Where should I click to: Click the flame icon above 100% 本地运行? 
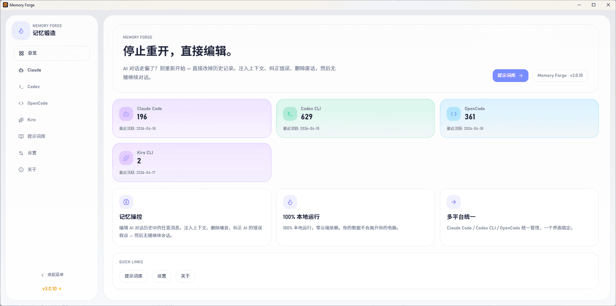(290, 202)
